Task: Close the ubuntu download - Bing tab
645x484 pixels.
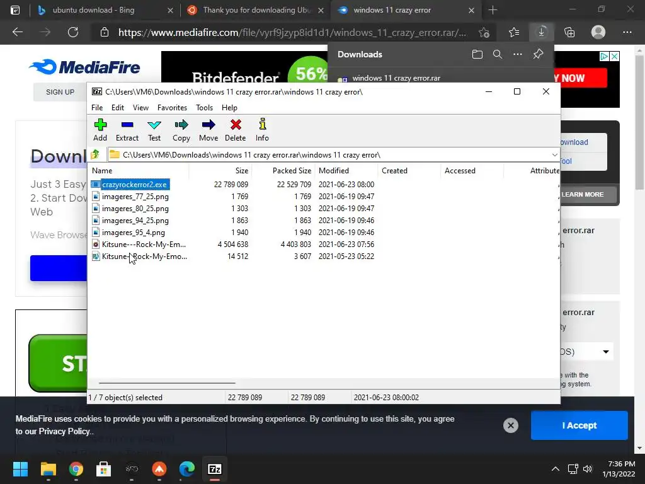Action: (x=170, y=10)
